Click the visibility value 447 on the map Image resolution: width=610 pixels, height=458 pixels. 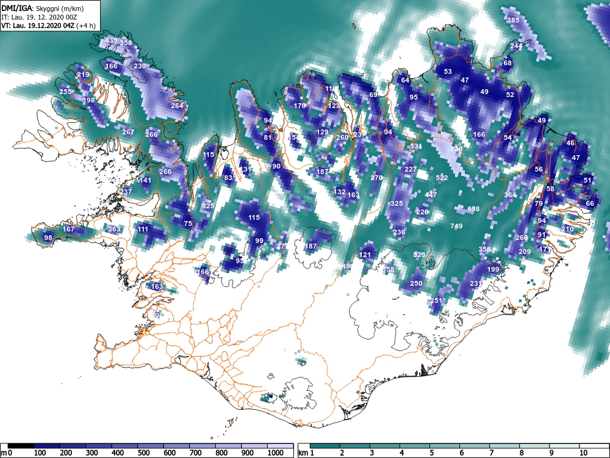(x=431, y=195)
